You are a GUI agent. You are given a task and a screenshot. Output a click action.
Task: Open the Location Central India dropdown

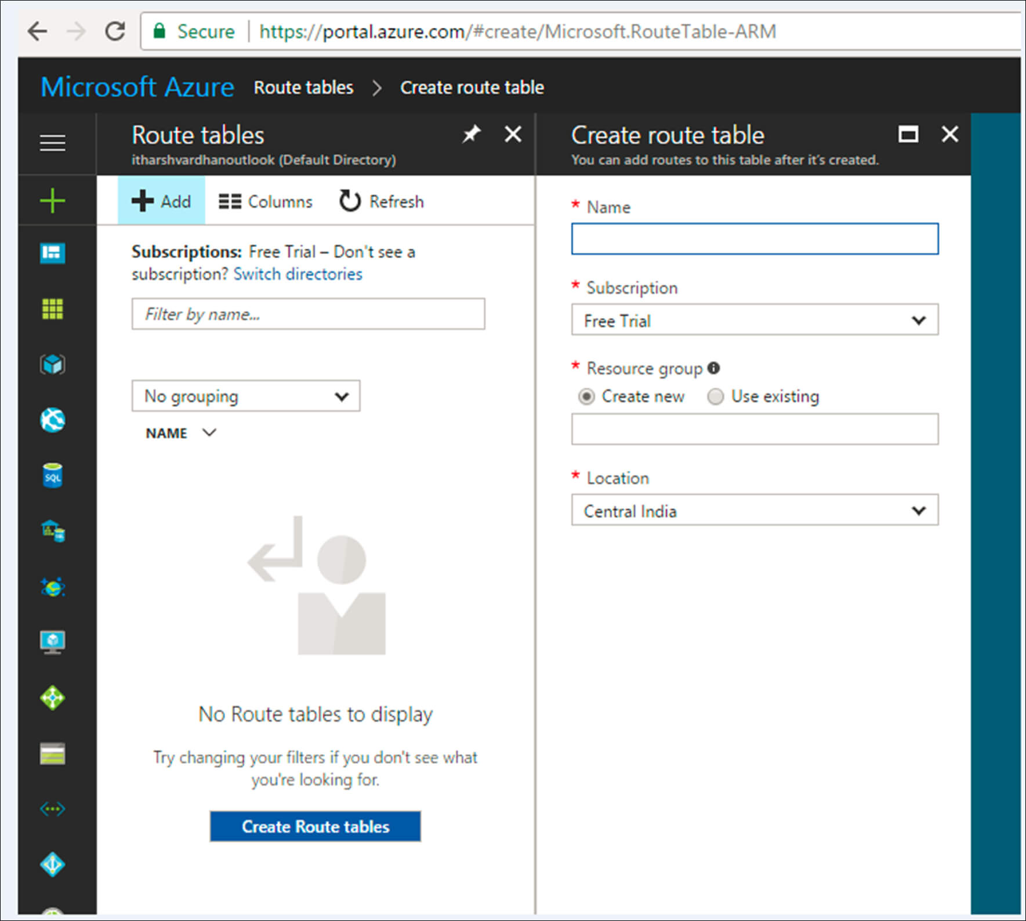point(755,510)
